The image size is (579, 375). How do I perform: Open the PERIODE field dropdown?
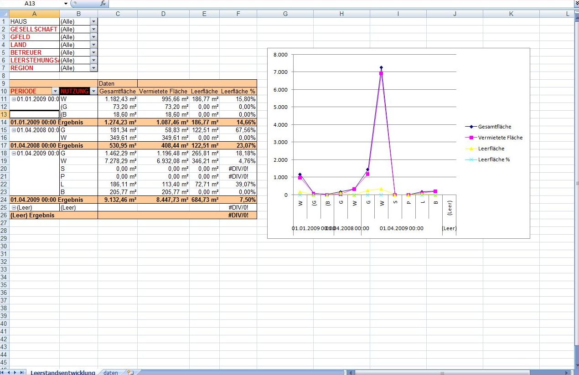pyautogui.click(x=55, y=91)
